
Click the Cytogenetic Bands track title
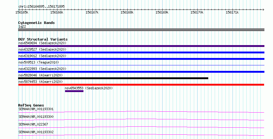tap(37, 23)
